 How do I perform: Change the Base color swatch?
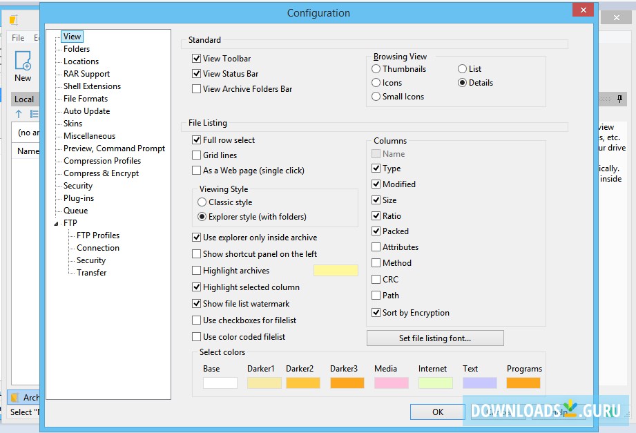coord(220,383)
